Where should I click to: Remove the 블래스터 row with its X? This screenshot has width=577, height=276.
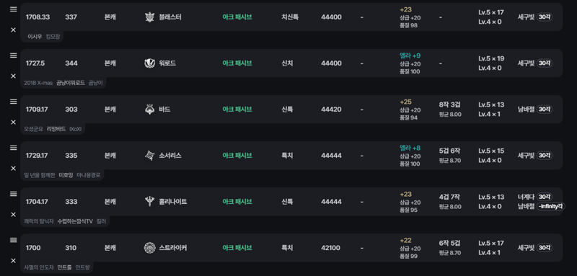click(13, 30)
